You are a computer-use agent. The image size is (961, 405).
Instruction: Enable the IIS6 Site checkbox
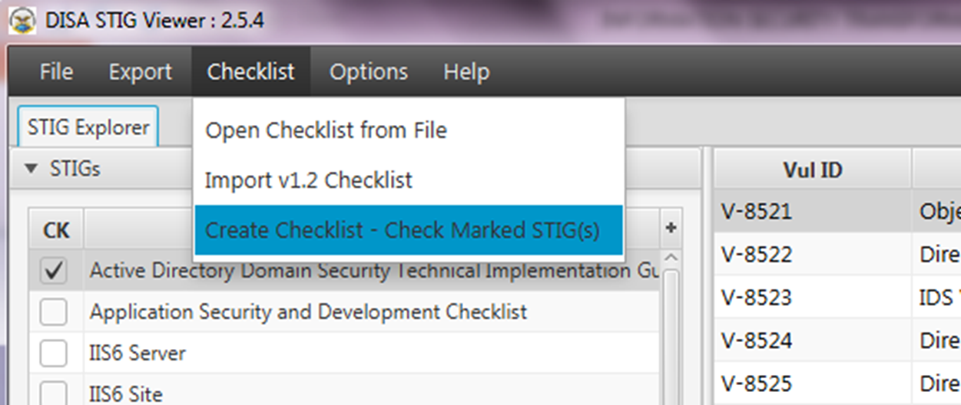point(53,394)
